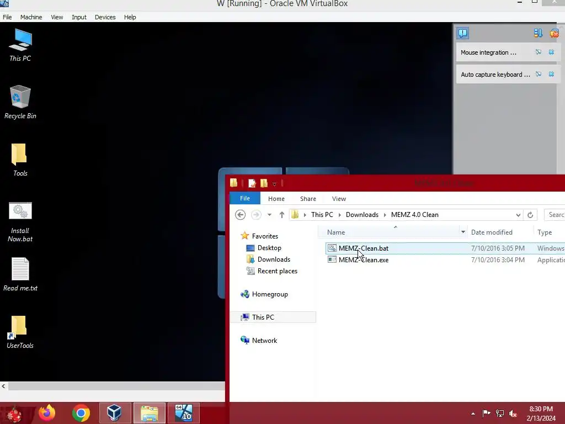Open the VirtualBox Input menu
Viewport: 565px width, 424px height.
(x=79, y=17)
